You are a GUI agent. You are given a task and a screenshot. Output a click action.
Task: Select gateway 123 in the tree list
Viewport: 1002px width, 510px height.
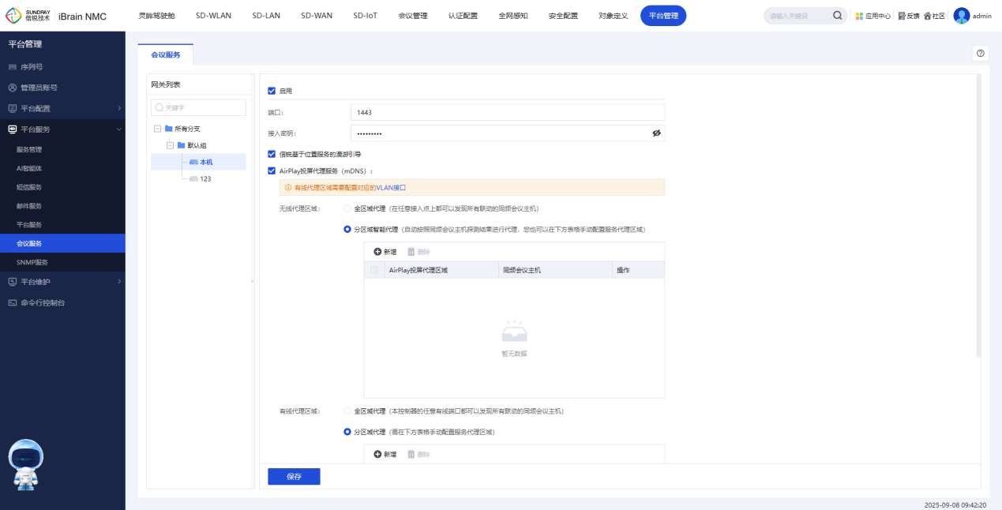point(205,179)
